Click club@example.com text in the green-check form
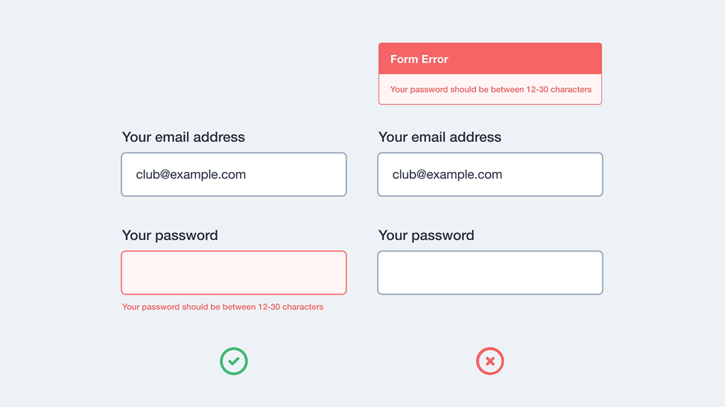725x407 pixels. (191, 174)
